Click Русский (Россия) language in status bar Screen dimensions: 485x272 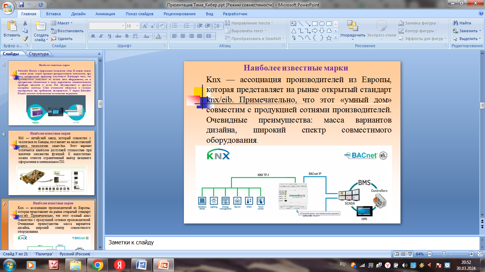[75, 254]
